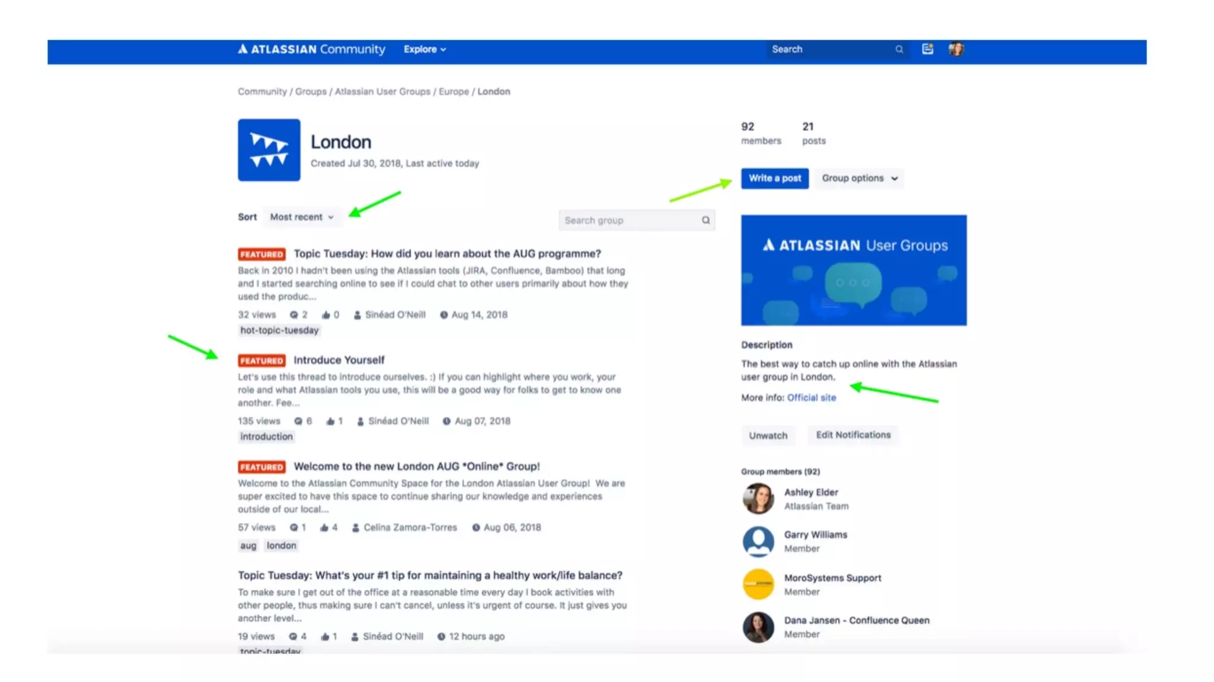The width and height of the screenshot is (1214, 682).
Task: Click the search magnifier icon in header
Action: pos(899,49)
